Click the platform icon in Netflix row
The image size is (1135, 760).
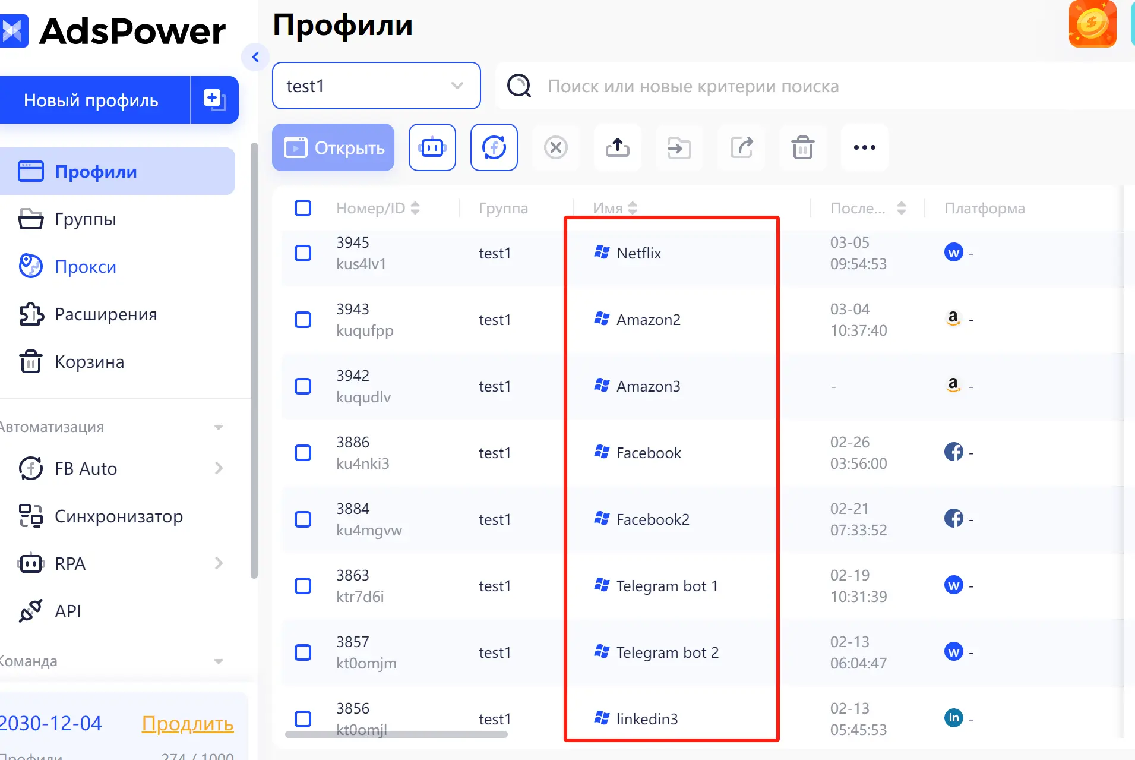[953, 253]
